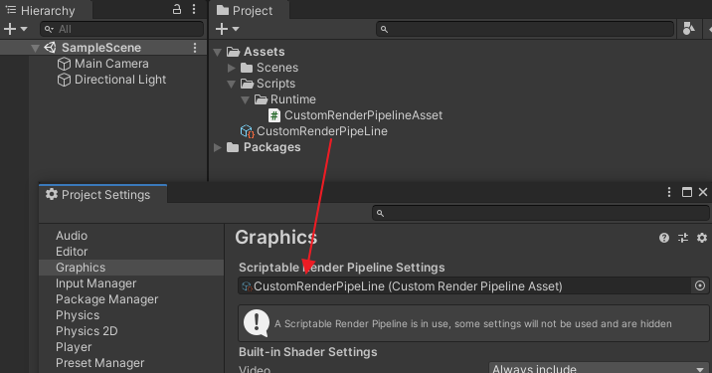Focus the Project Settings search field

click(540, 213)
